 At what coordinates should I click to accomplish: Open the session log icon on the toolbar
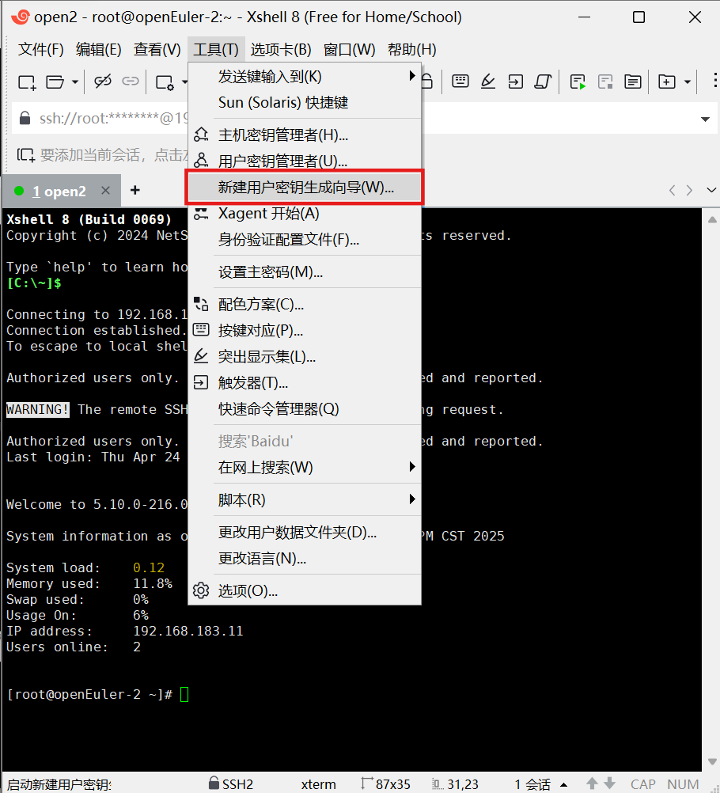click(x=632, y=82)
